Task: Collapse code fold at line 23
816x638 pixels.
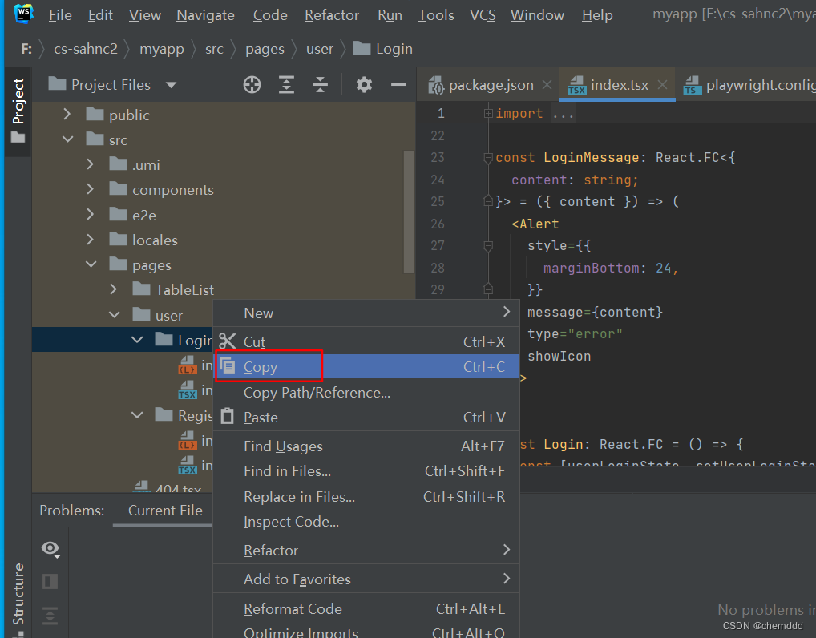Action: click(487, 157)
